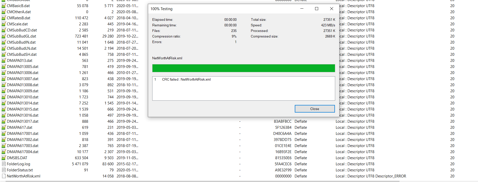Select the DMAPA013017.dat file row

(x=23, y=121)
